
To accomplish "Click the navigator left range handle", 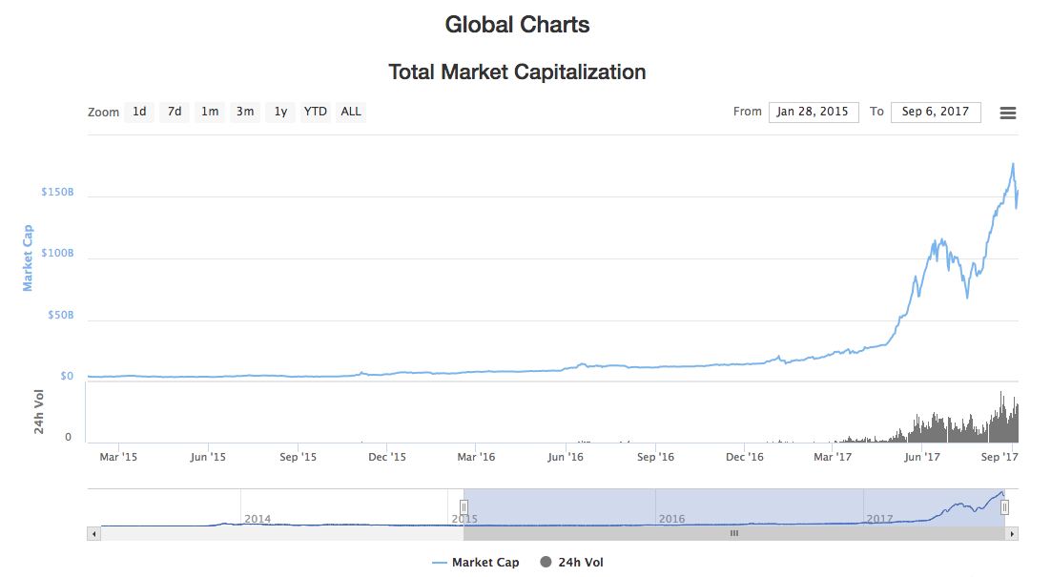I will pos(464,507).
